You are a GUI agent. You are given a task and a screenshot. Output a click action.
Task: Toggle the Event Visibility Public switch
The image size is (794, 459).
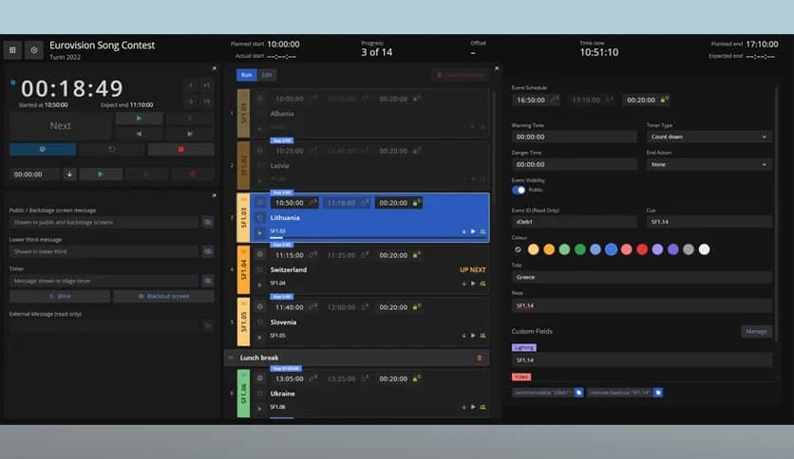(519, 190)
